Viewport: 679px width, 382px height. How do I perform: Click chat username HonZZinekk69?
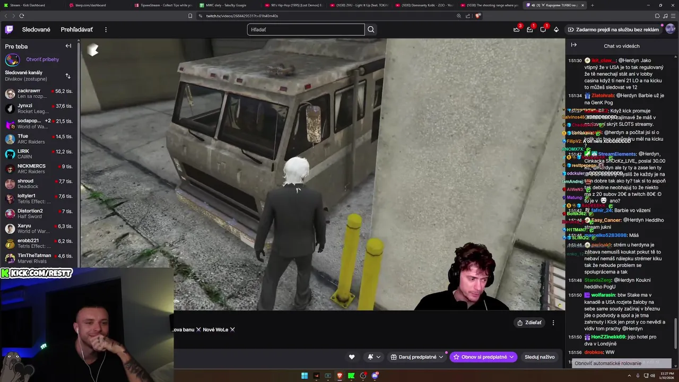[608, 337]
